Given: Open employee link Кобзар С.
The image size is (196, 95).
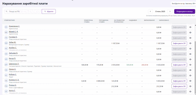Looking at the screenshot, I should [13, 75].
